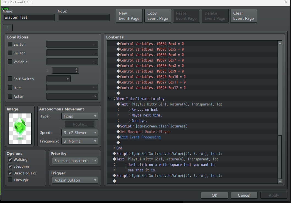Select the ': End' line
Image resolution: width=291 pixels, height=203 pixels.
pyautogui.click(x=192, y=148)
